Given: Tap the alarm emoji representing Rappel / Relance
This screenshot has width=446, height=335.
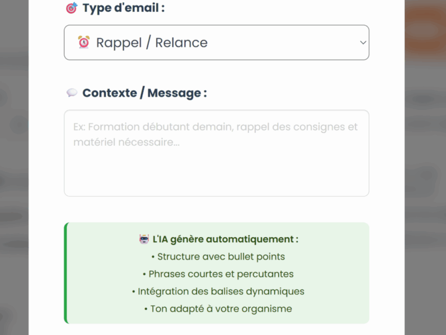Looking at the screenshot, I should (84, 42).
